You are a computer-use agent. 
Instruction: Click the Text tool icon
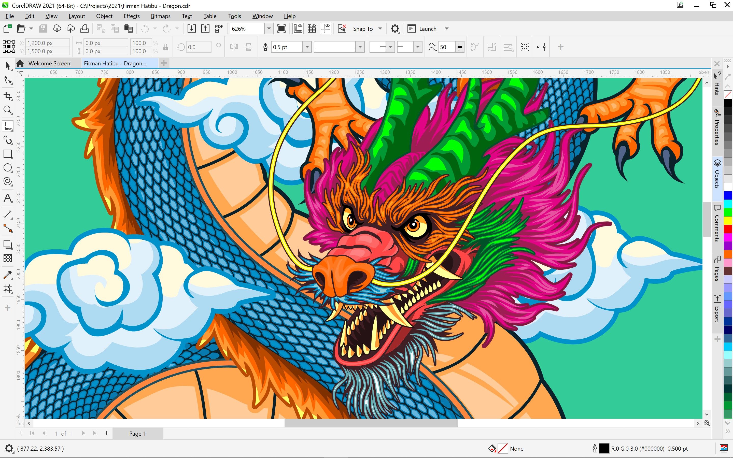click(7, 198)
